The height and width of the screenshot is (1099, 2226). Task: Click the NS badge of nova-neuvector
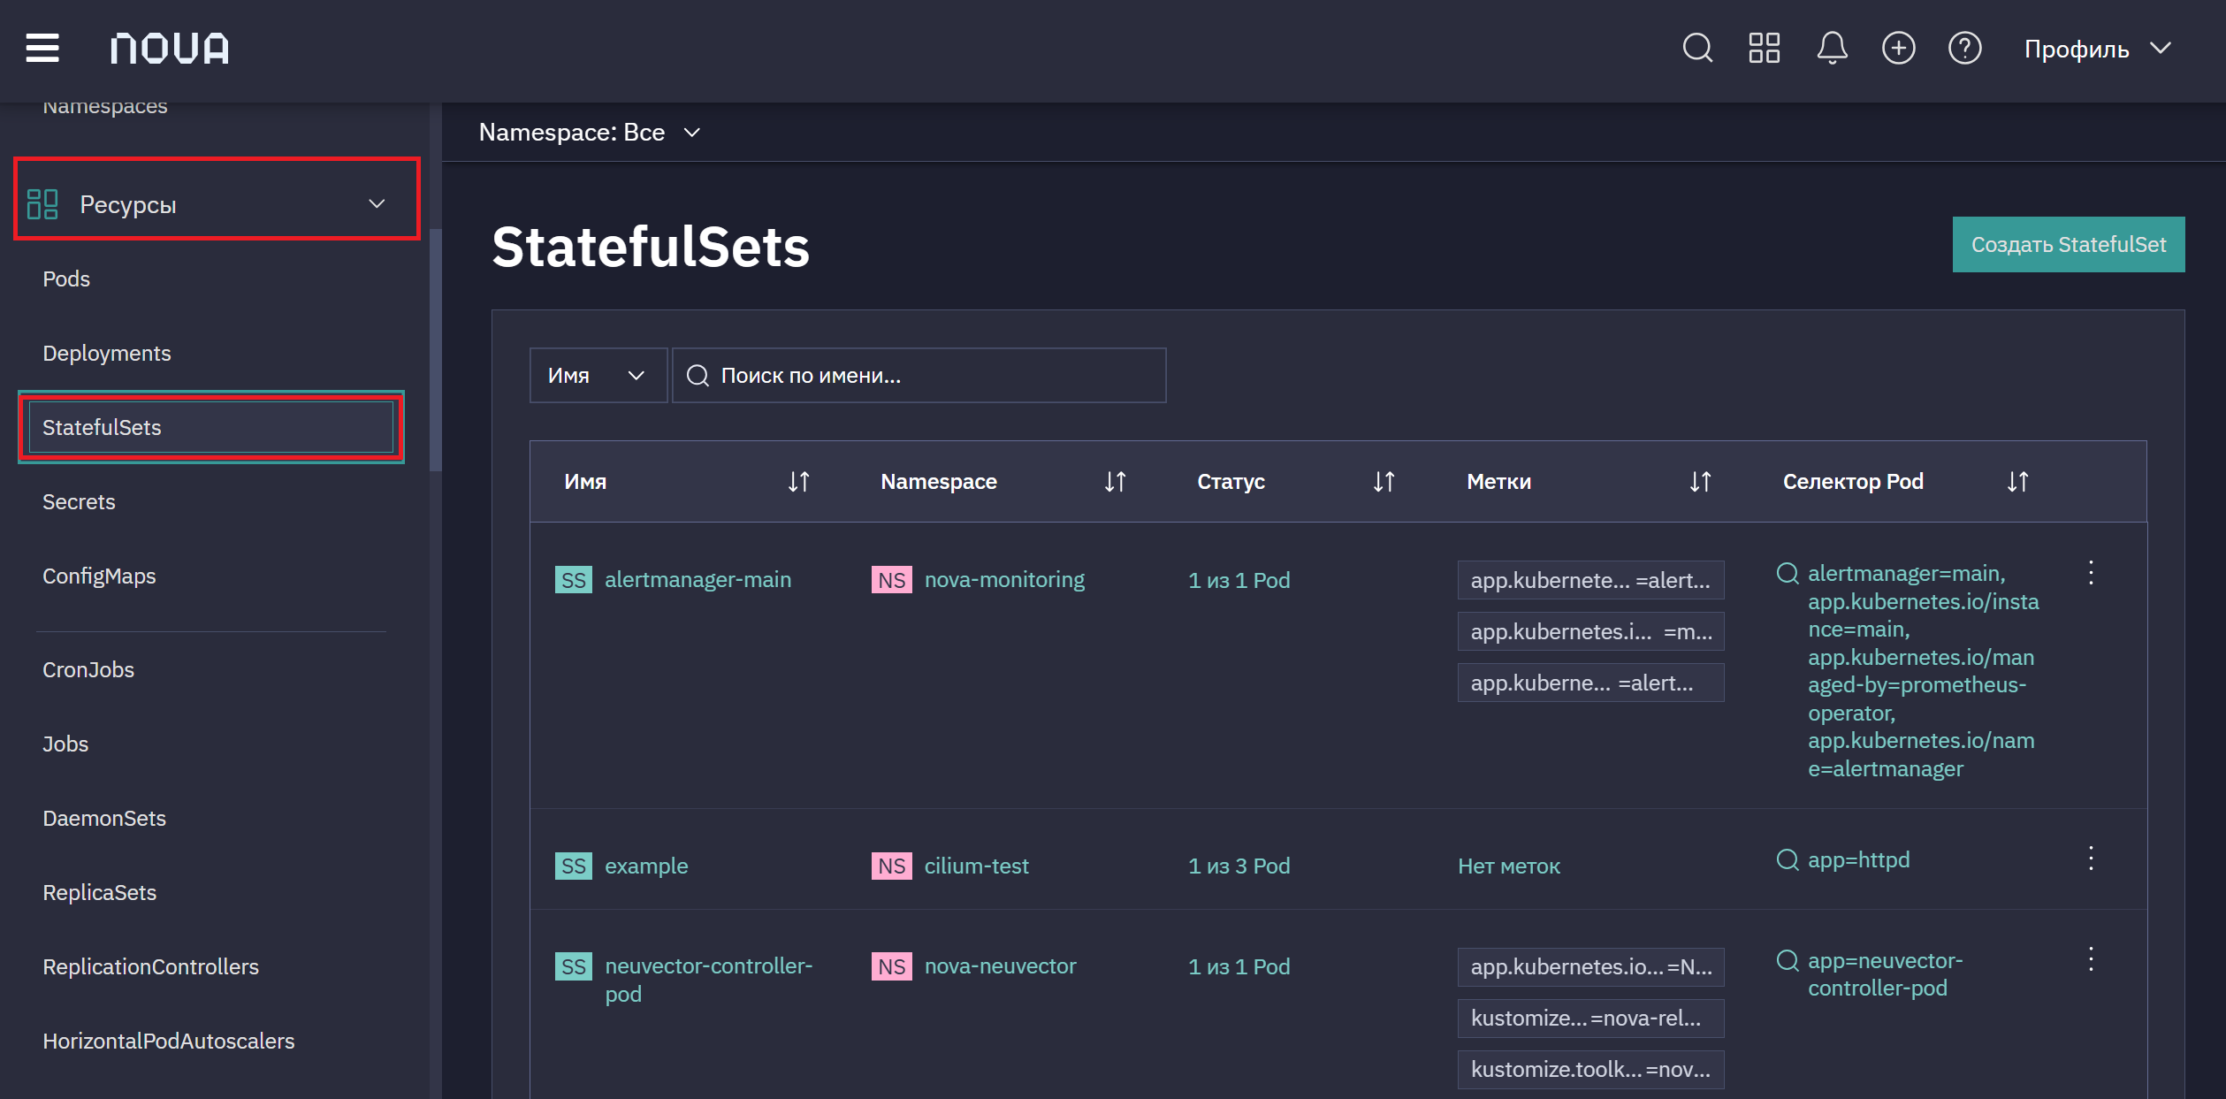point(891,966)
